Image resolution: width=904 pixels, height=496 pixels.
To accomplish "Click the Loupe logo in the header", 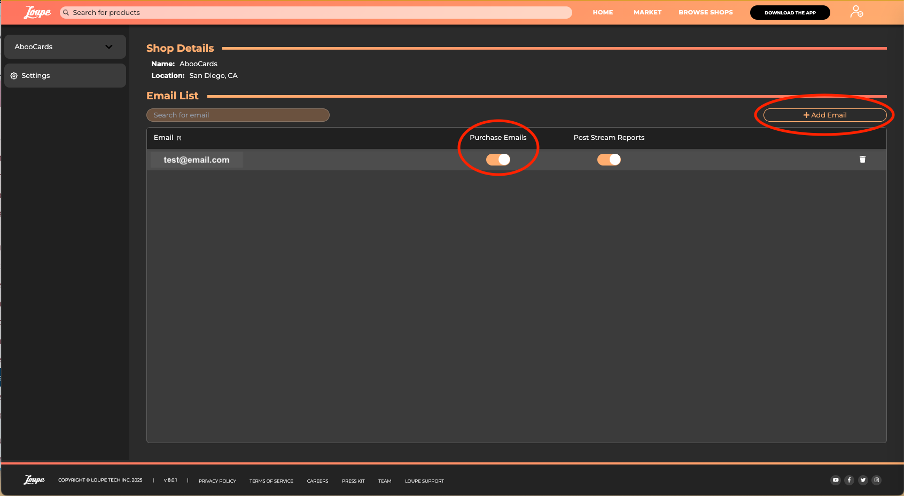I will pos(36,12).
